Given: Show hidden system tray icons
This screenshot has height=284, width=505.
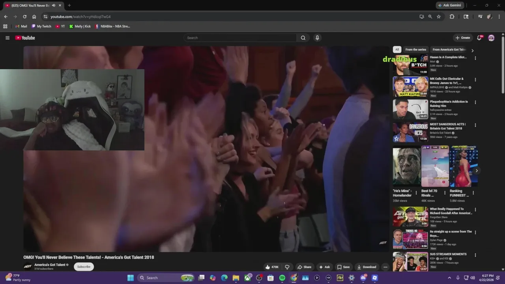Looking at the screenshot, I should tap(449, 278).
